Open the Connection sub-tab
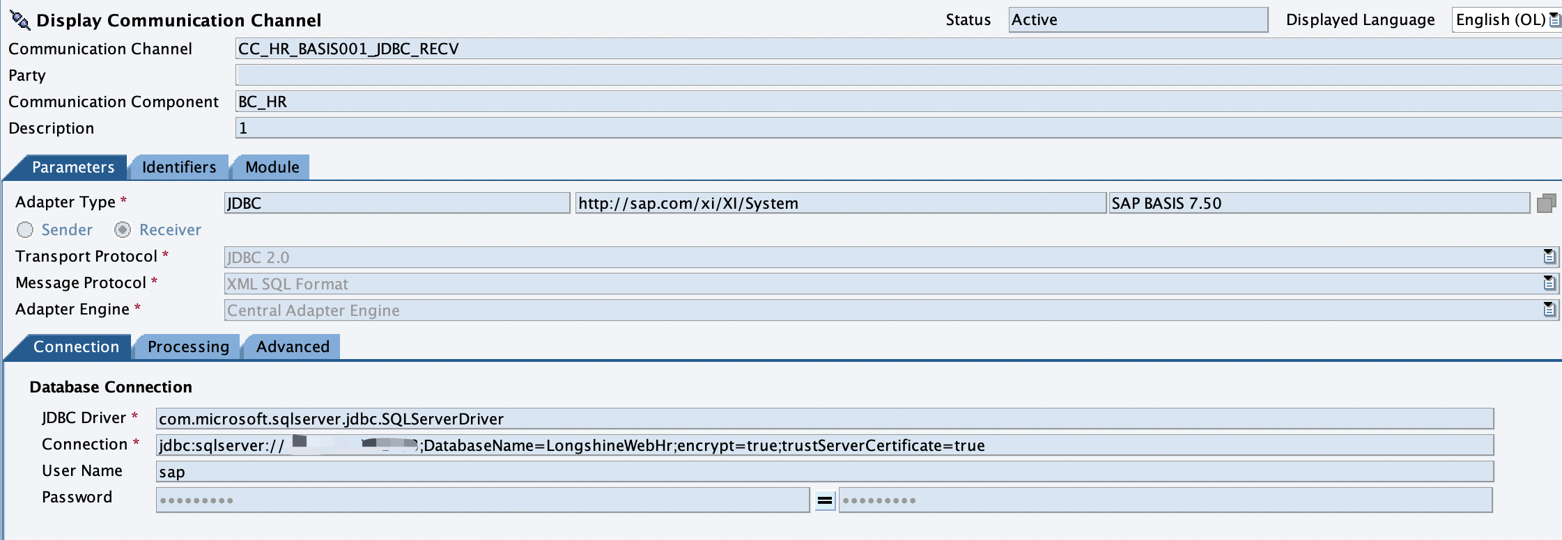This screenshot has width=1562, height=540. [x=76, y=347]
